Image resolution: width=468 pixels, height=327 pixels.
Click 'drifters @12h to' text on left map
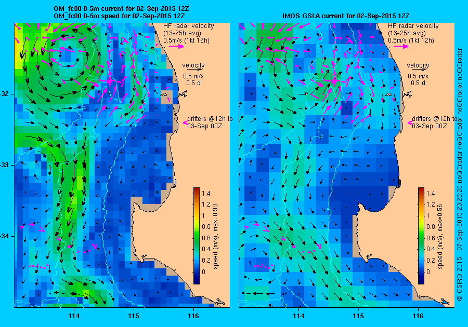(x=210, y=118)
